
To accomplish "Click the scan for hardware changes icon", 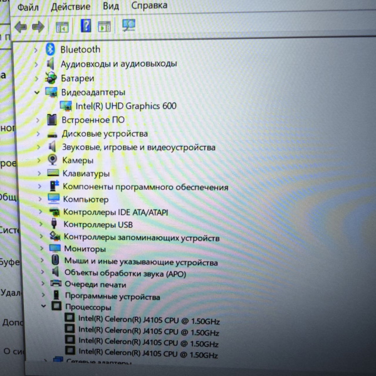I will click(128, 26).
